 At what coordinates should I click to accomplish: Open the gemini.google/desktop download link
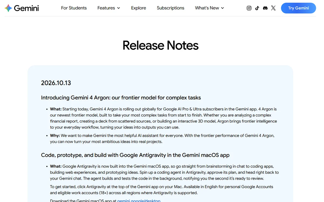(x=139, y=201)
